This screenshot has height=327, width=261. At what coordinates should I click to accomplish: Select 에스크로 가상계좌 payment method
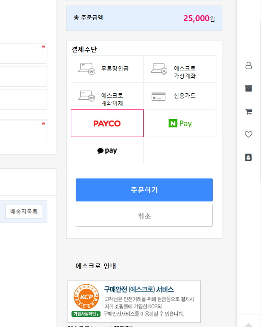click(180, 69)
